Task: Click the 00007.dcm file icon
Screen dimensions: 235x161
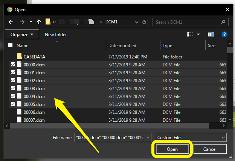Action: [x=19, y=120]
